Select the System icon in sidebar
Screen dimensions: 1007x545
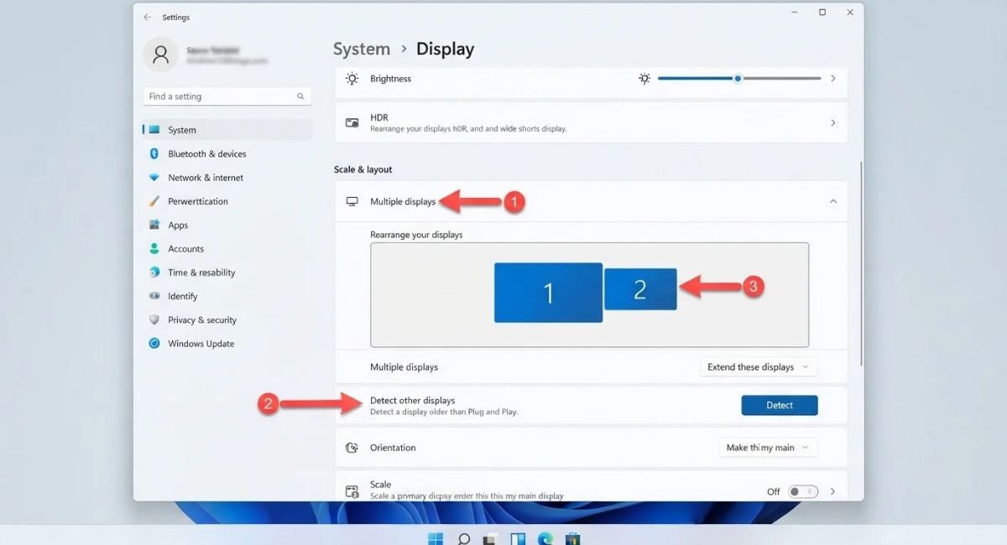(x=154, y=130)
